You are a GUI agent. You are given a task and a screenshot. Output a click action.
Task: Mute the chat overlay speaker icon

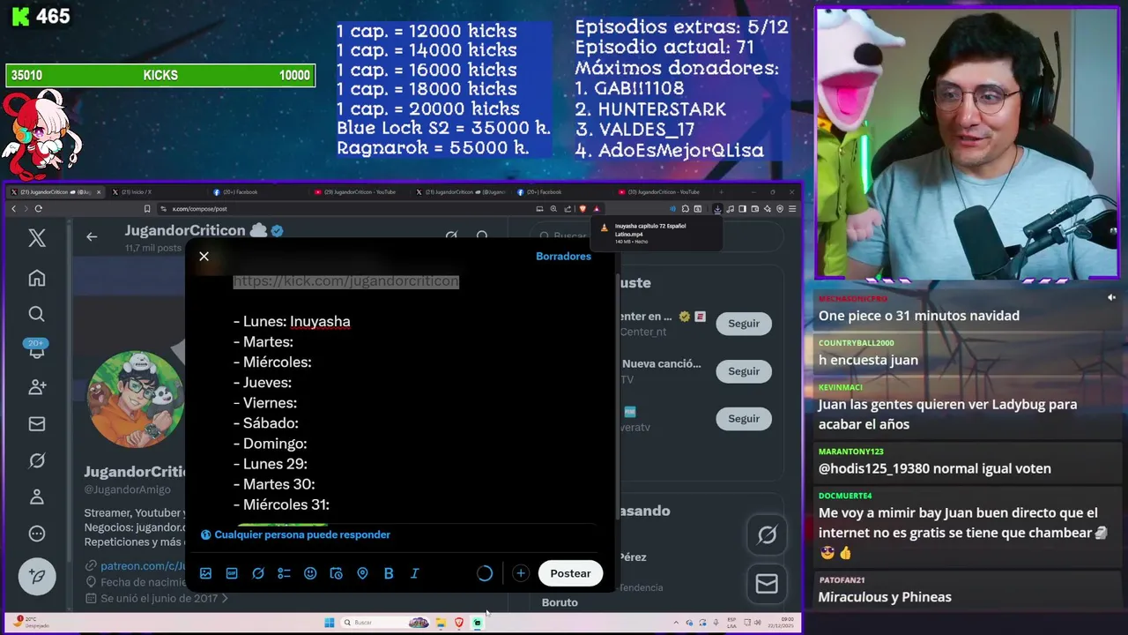(x=1111, y=298)
